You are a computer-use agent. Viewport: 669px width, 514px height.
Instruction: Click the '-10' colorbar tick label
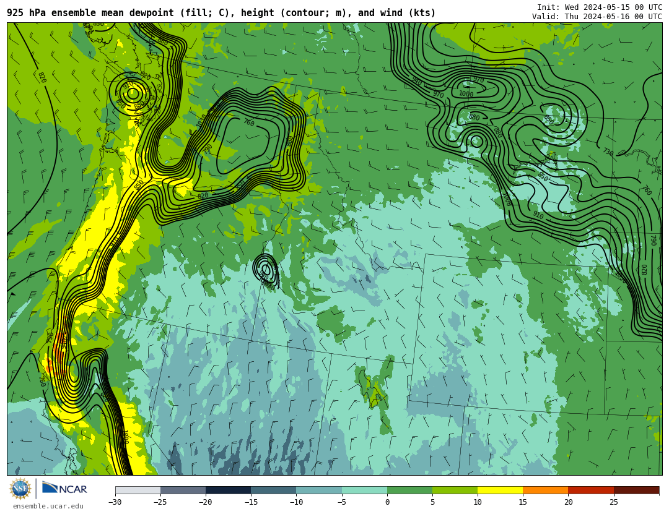(297, 502)
